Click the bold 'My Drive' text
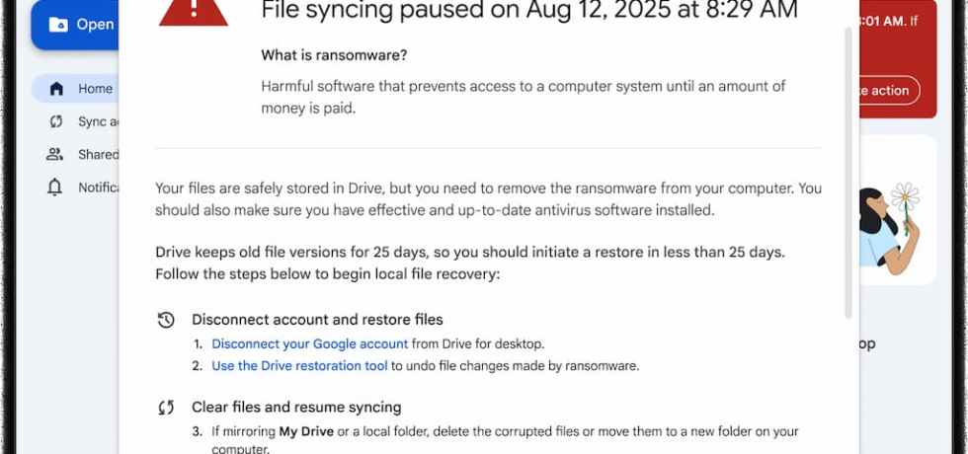Screen dimensions: 968x454 pos(300,431)
